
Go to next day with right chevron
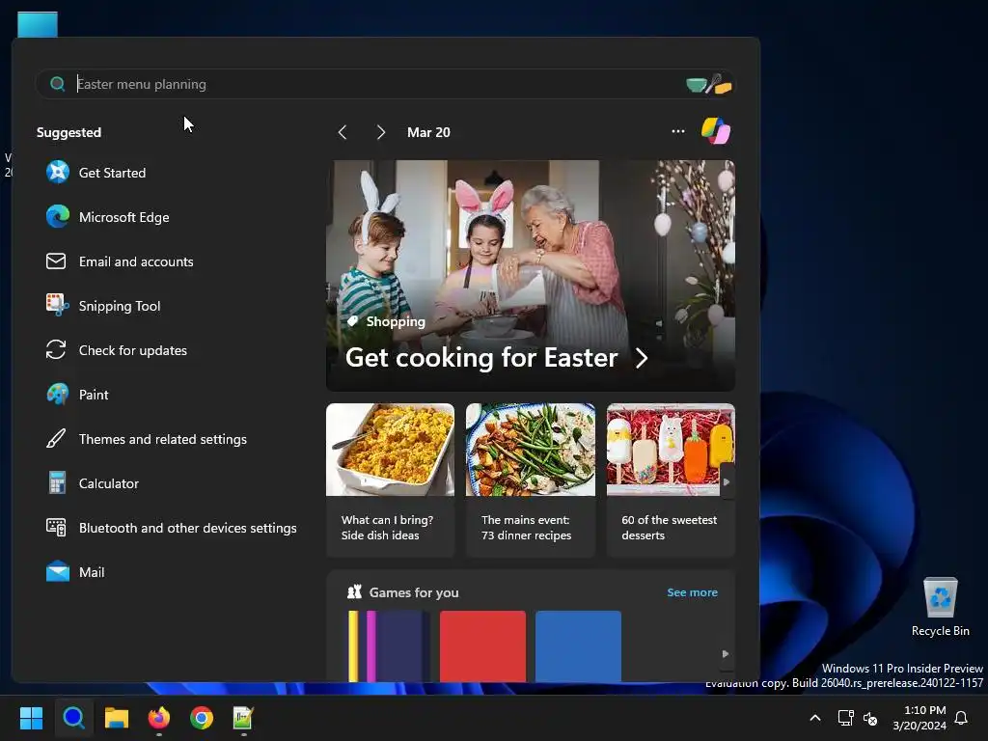tap(380, 132)
